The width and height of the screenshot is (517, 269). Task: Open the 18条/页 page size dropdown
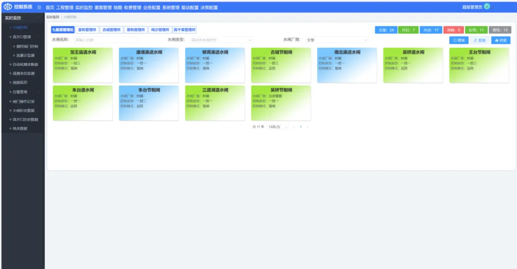[278, 127]
